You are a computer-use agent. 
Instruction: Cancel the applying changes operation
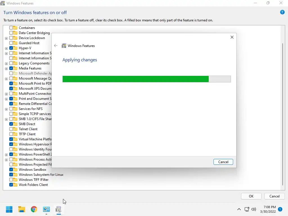click(223, 162)
